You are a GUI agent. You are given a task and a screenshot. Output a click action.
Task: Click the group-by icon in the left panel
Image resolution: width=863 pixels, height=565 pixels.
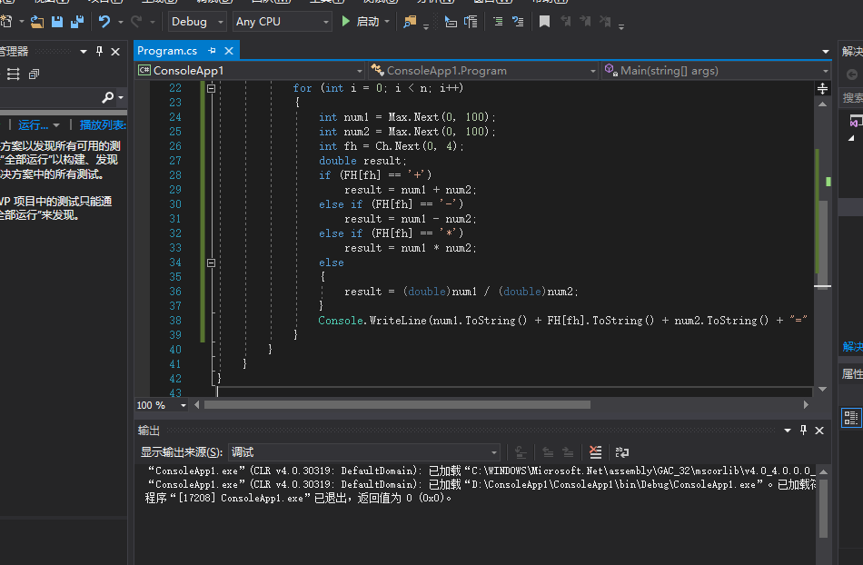point(13,74)
